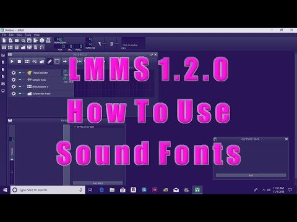Open My Home sidebar tab
The image size is (297, 222).
click(3, 84)
